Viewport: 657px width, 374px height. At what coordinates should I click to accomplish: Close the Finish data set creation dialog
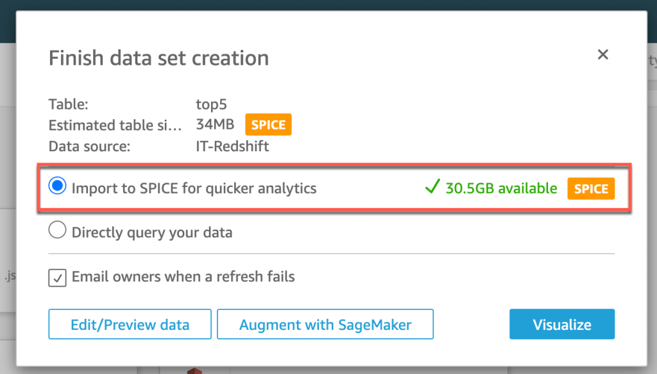point(602,55)
